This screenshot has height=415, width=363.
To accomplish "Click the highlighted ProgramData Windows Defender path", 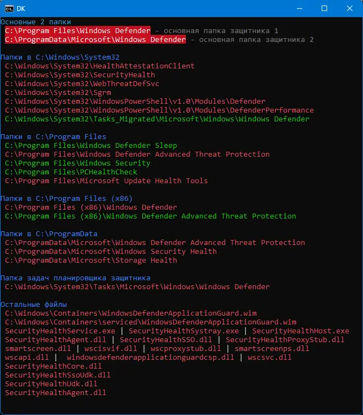I will (x=95, y=40).
